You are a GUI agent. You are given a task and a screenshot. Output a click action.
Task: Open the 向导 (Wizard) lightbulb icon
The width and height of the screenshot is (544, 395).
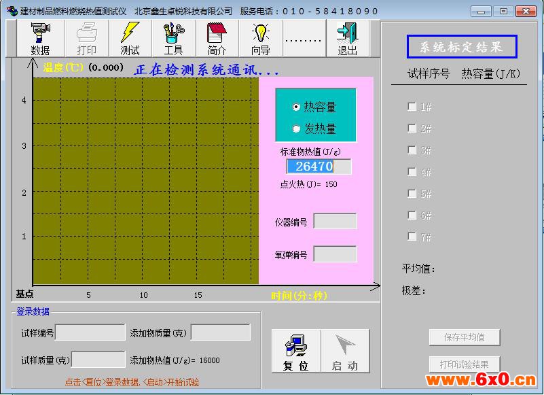[261, 38]
